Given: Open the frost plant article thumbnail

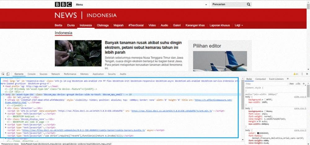Looking at the screenshot, I should pyautogui.click(x=78, y=53).
